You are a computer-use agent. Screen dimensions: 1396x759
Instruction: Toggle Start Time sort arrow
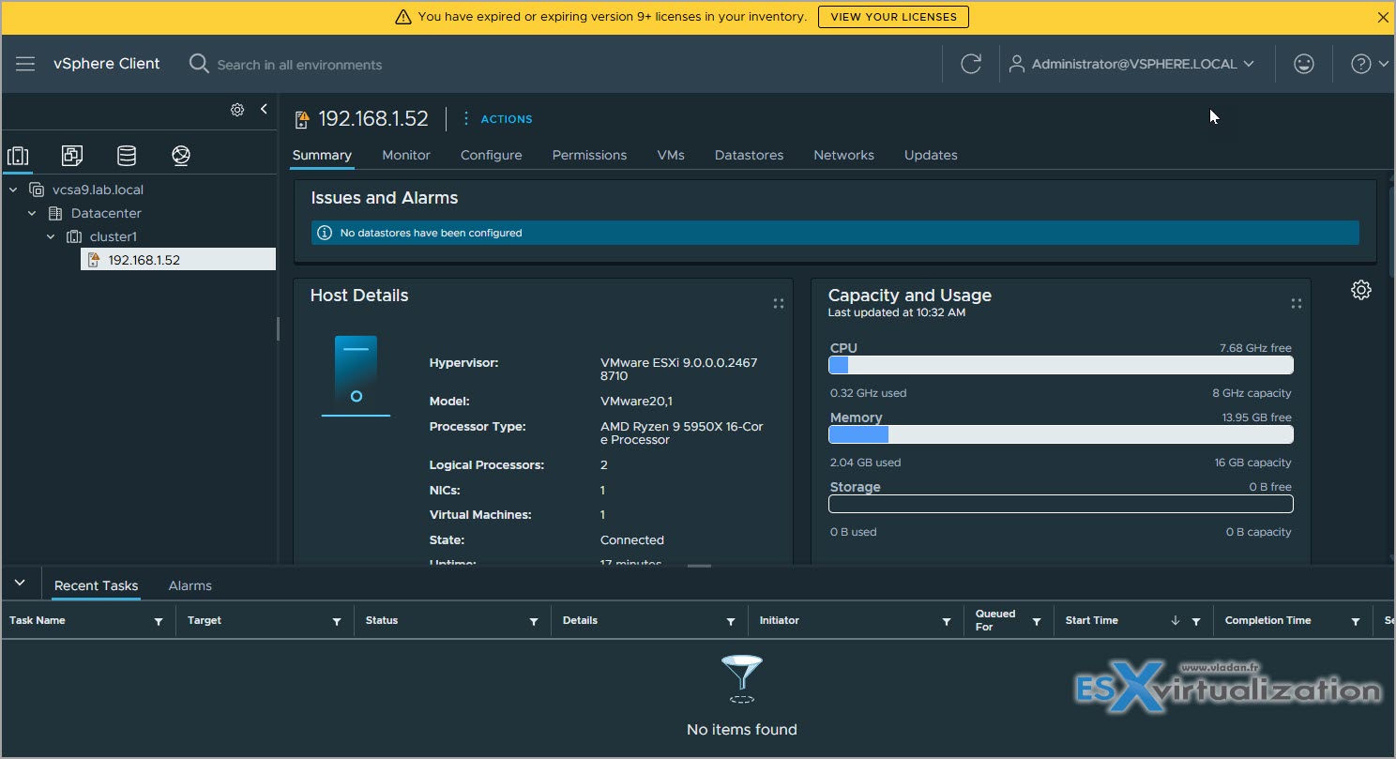coord(1176,620)
